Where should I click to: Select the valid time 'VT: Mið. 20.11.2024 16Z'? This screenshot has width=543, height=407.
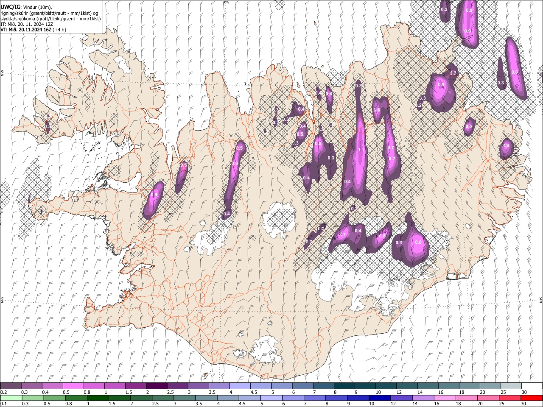pyautogui.click(x=26, y=30)
